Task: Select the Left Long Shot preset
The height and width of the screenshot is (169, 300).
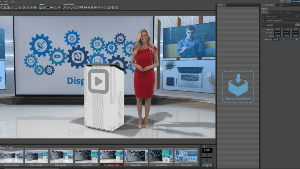Action: pyautogui.click(x=62, y=157)
